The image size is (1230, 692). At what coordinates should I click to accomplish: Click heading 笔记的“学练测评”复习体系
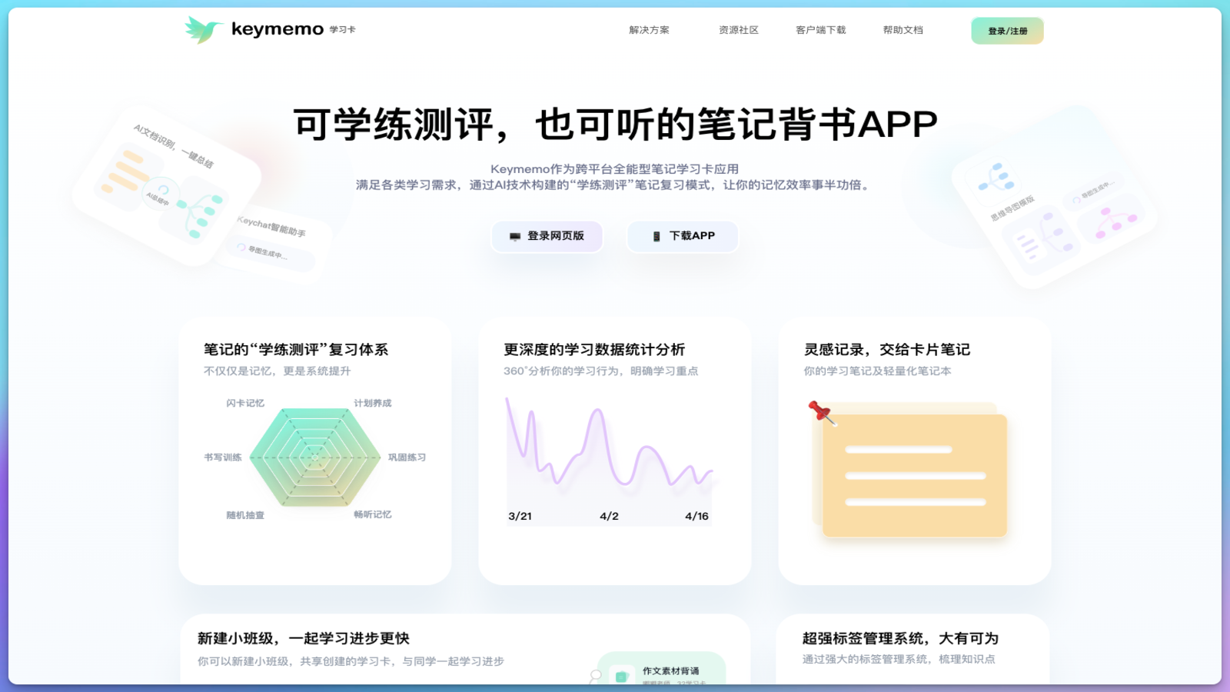pyautogui.click(x=296, y=350)
